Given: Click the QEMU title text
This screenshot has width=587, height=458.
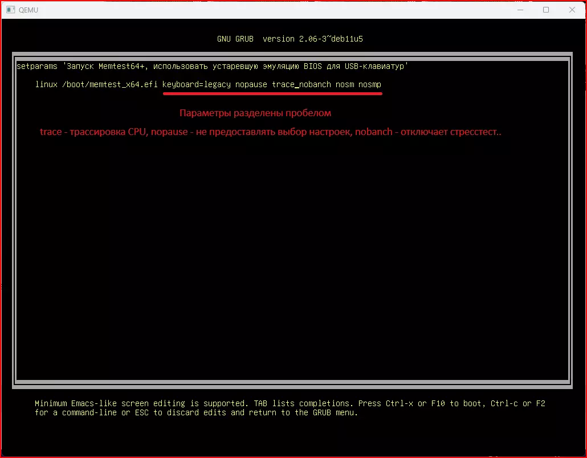Looking at the screenshot, I should [28, 10].
